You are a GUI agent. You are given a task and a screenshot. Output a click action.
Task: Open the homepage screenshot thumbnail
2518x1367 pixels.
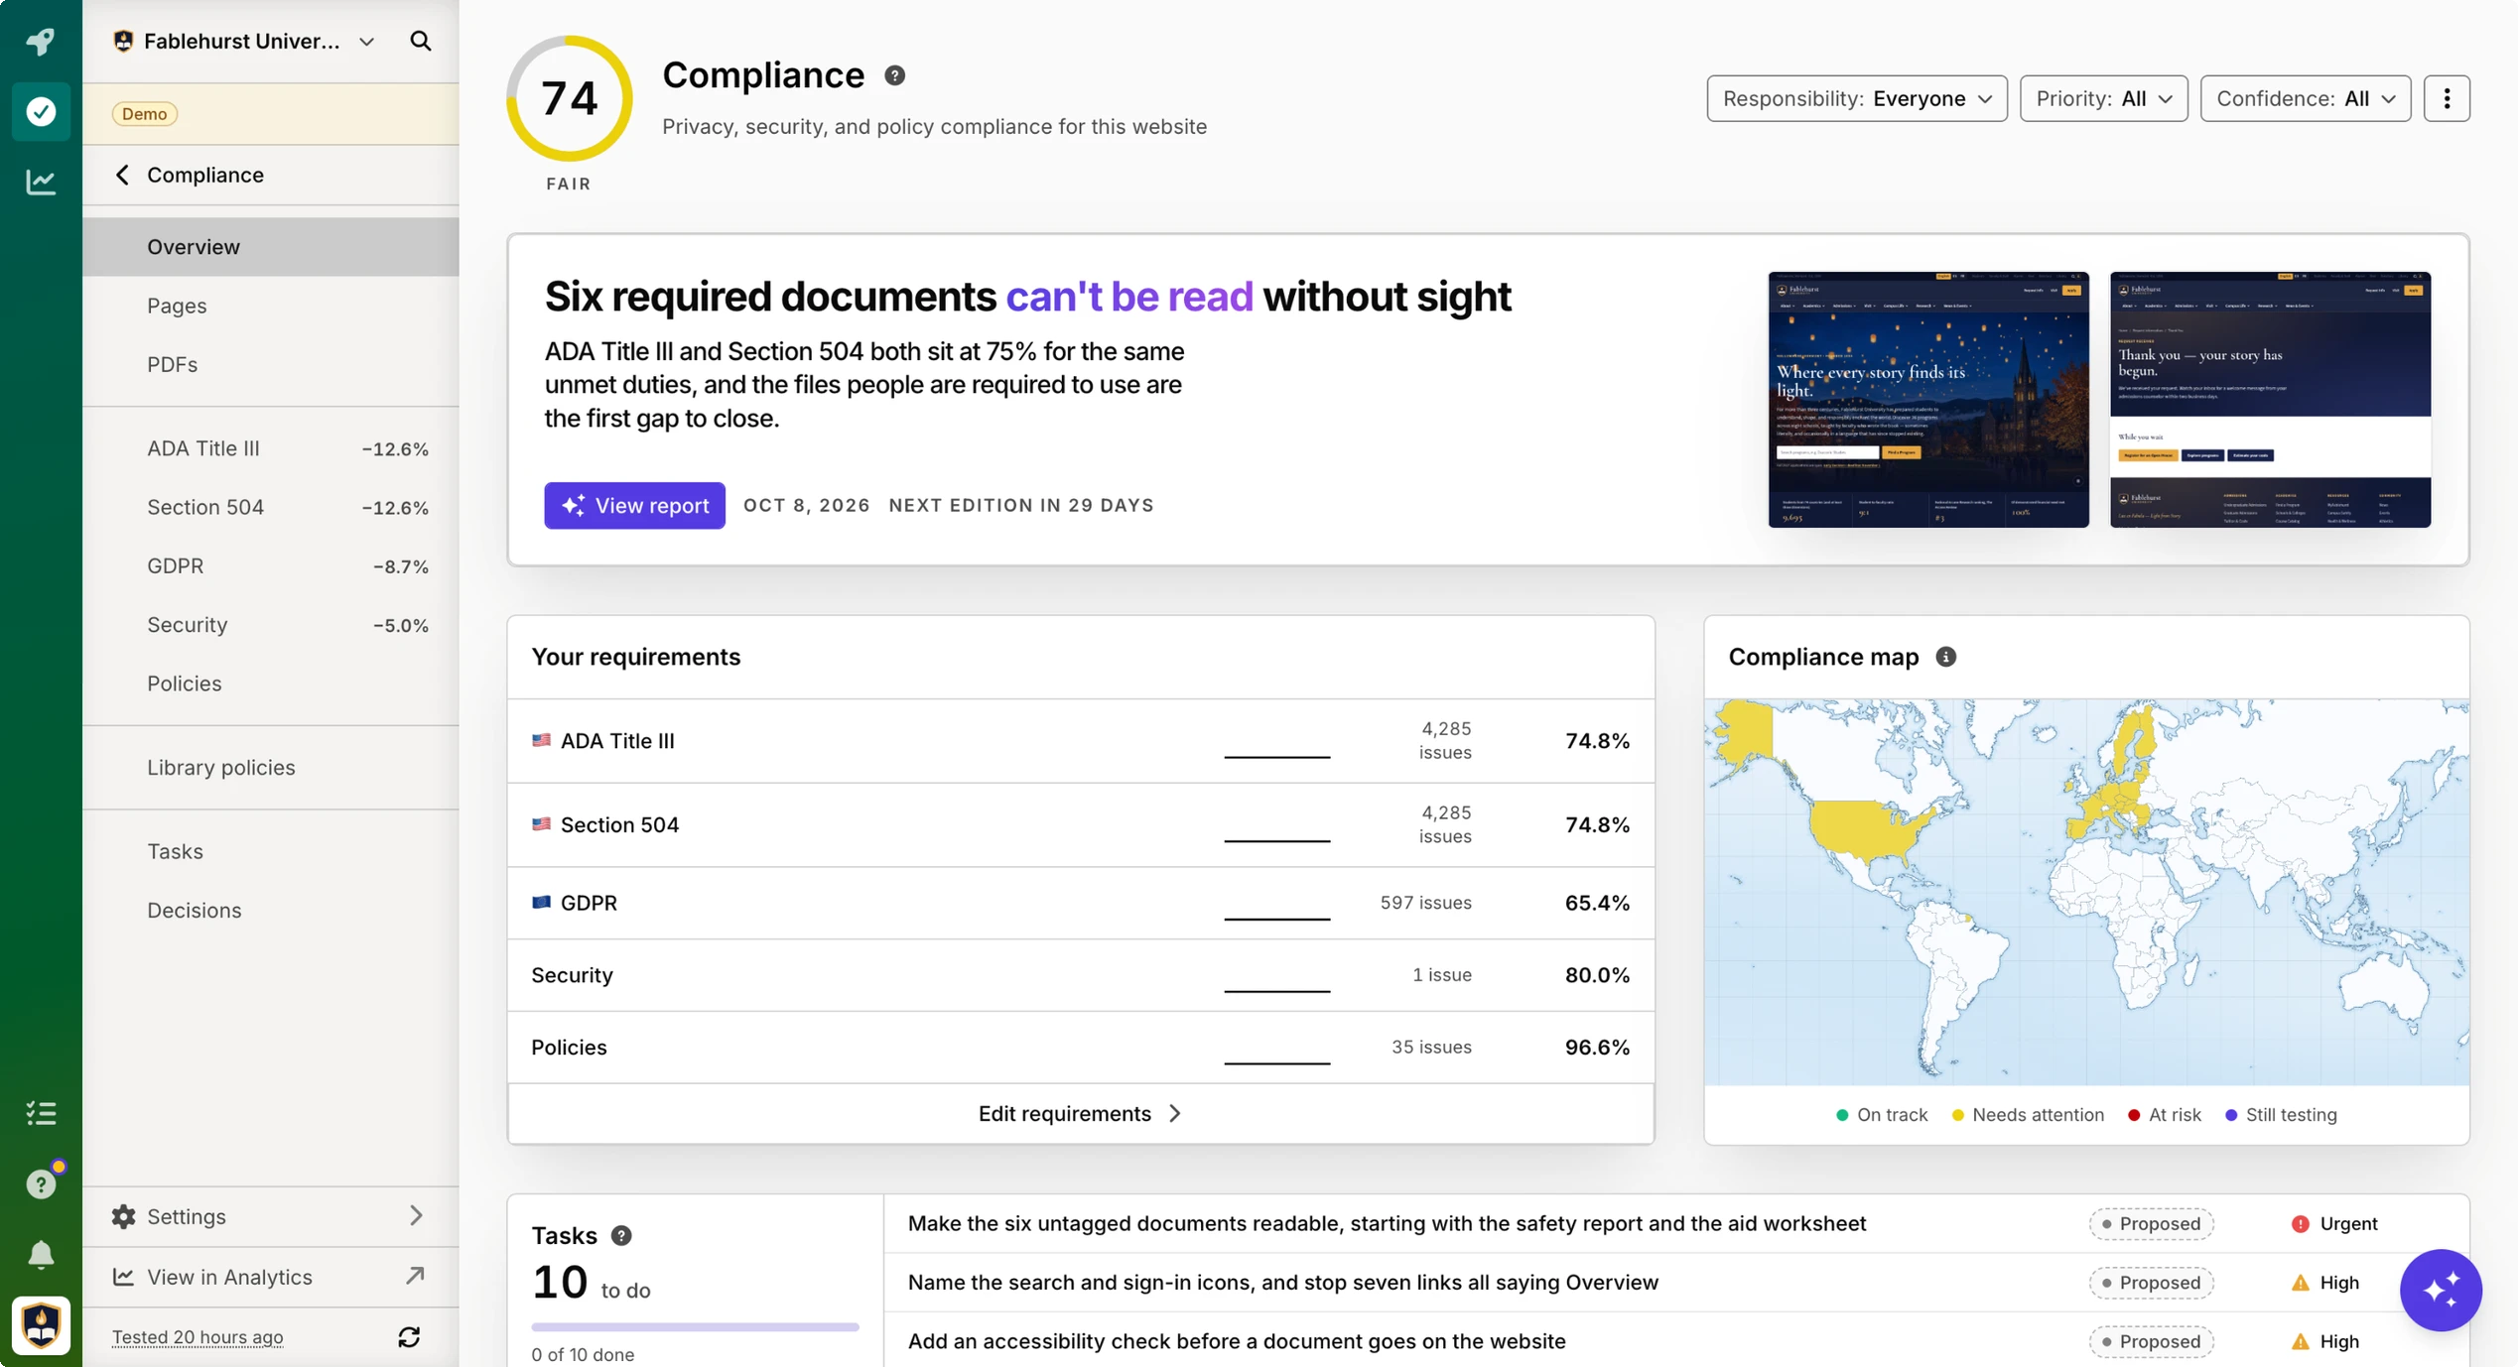click(x=1927, y=400)
